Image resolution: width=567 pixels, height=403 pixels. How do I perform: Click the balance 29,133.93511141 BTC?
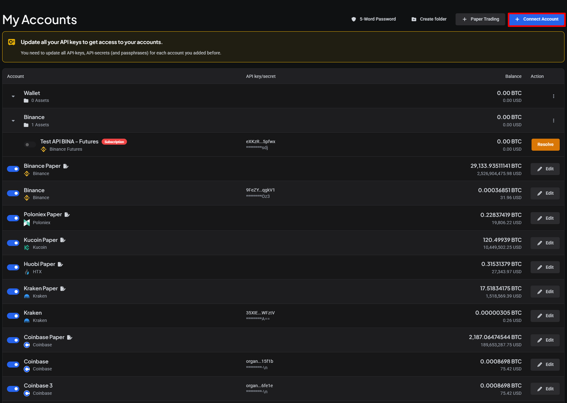pos(496,166)
